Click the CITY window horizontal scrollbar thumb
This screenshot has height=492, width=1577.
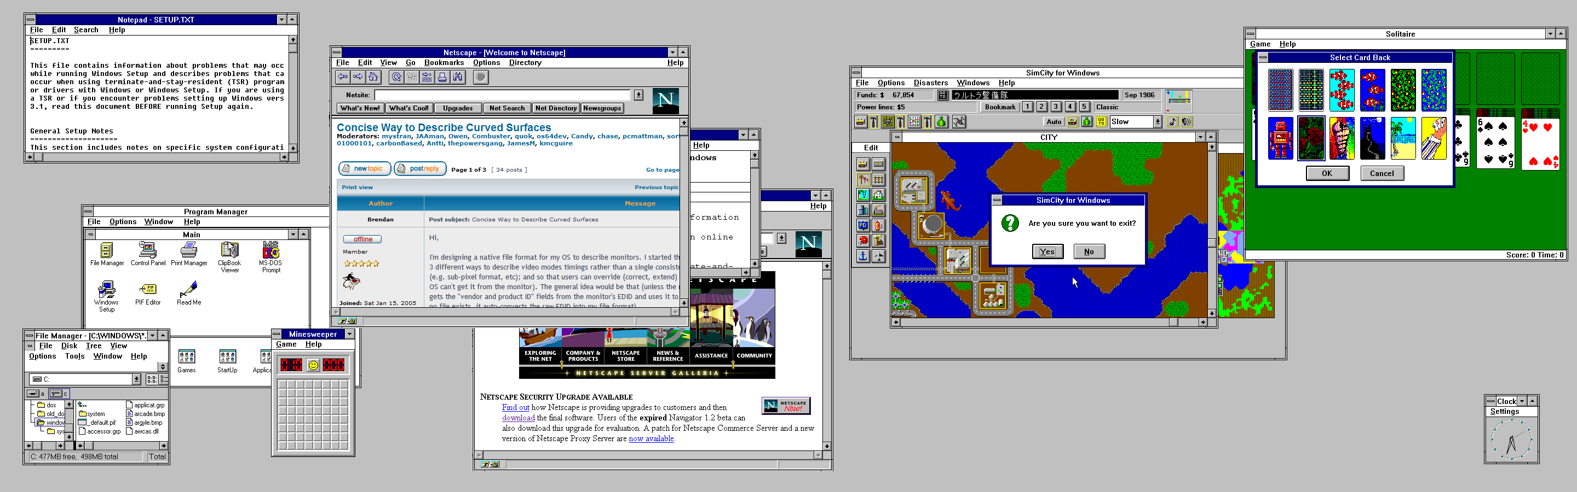click(x=1173, y=321)
